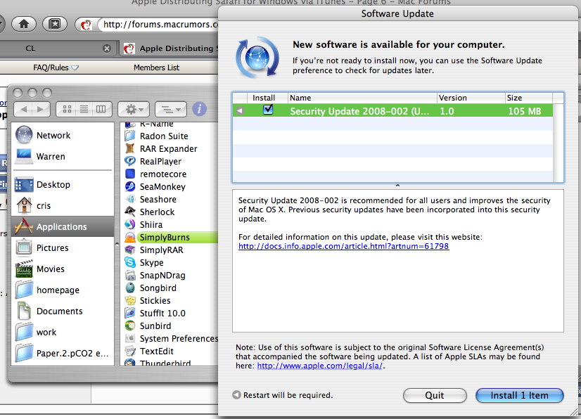Click the Finder sidebar divider handle
This screenshot has width=581, height=419.
(x=117, y=244)
